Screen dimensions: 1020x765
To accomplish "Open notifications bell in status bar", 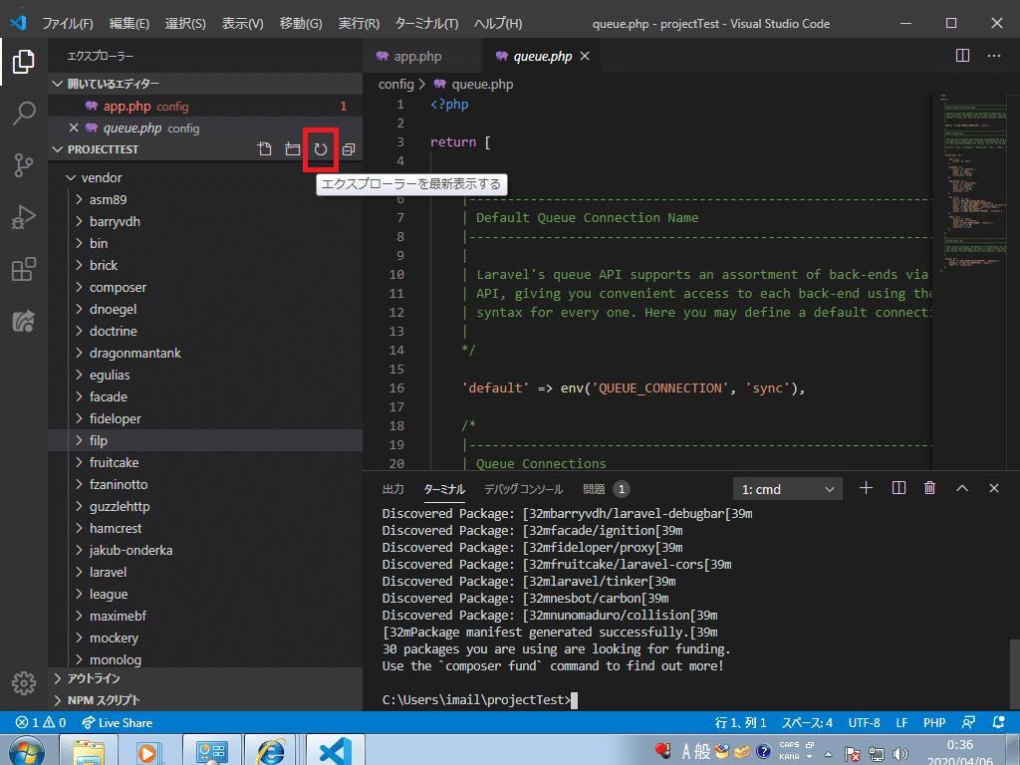I will pos(998,723).
